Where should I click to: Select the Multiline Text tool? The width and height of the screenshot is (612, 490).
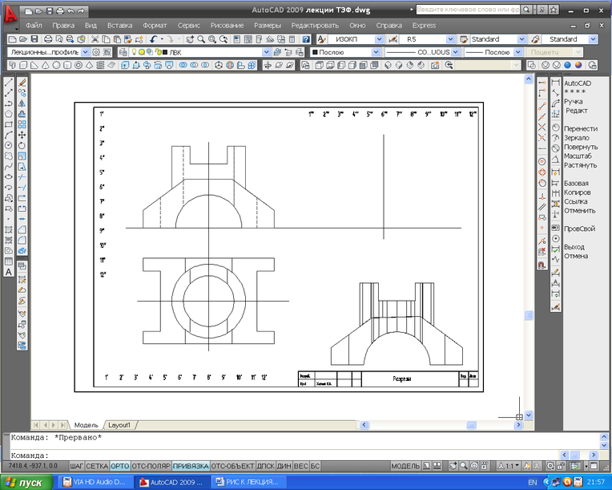pos(8,272)
